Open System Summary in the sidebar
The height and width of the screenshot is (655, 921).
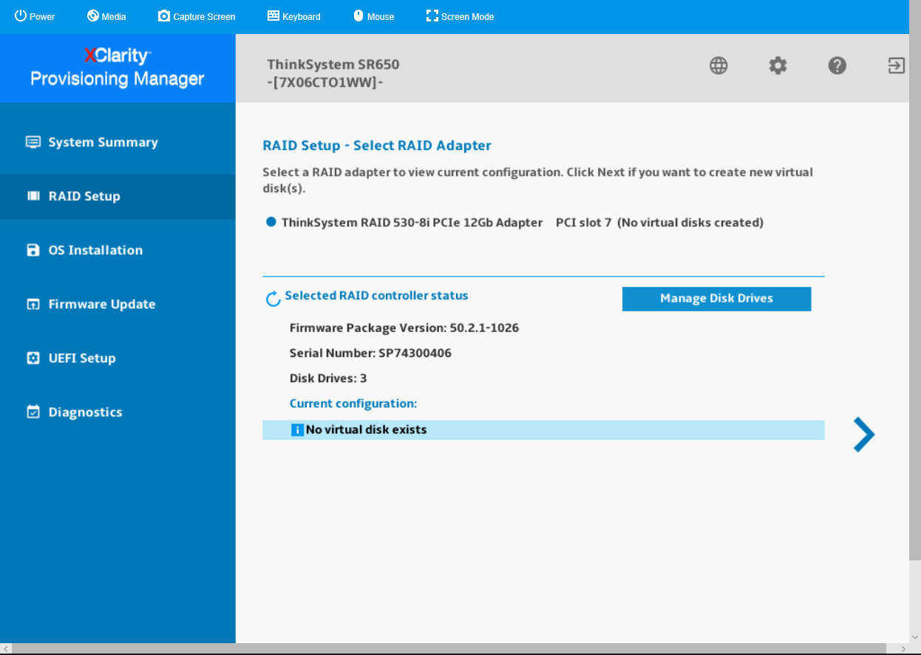tap(103, 143)
